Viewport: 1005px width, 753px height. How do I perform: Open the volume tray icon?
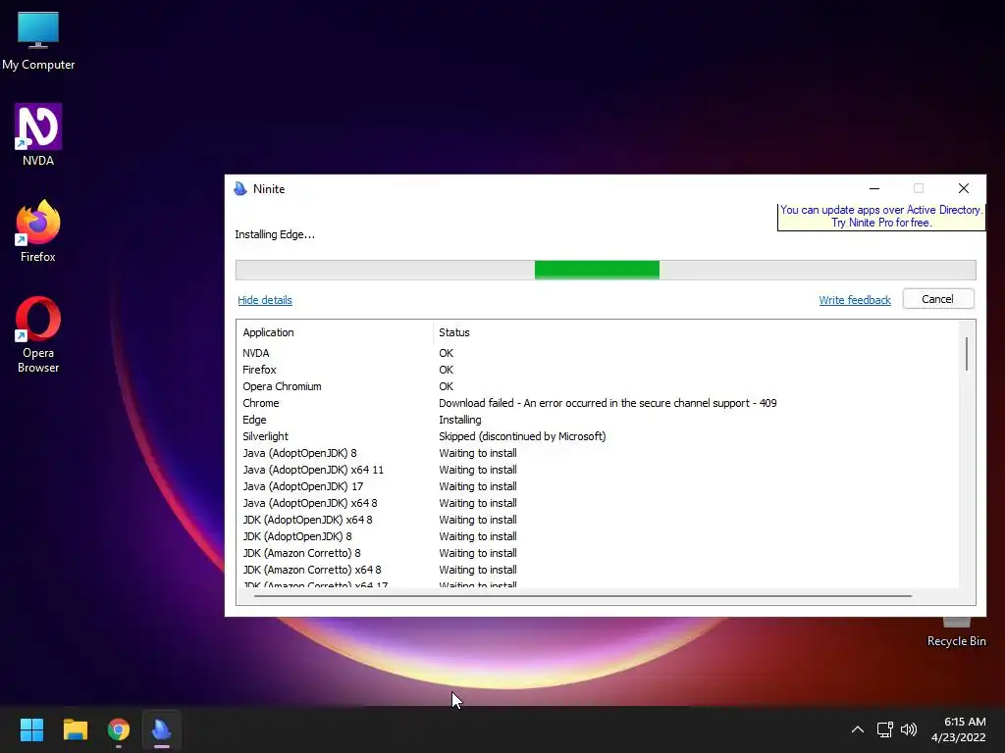(909, 729)
